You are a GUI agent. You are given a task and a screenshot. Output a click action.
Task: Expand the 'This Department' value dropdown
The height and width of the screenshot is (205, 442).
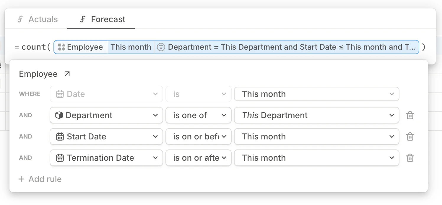click(x=316, y=115)
